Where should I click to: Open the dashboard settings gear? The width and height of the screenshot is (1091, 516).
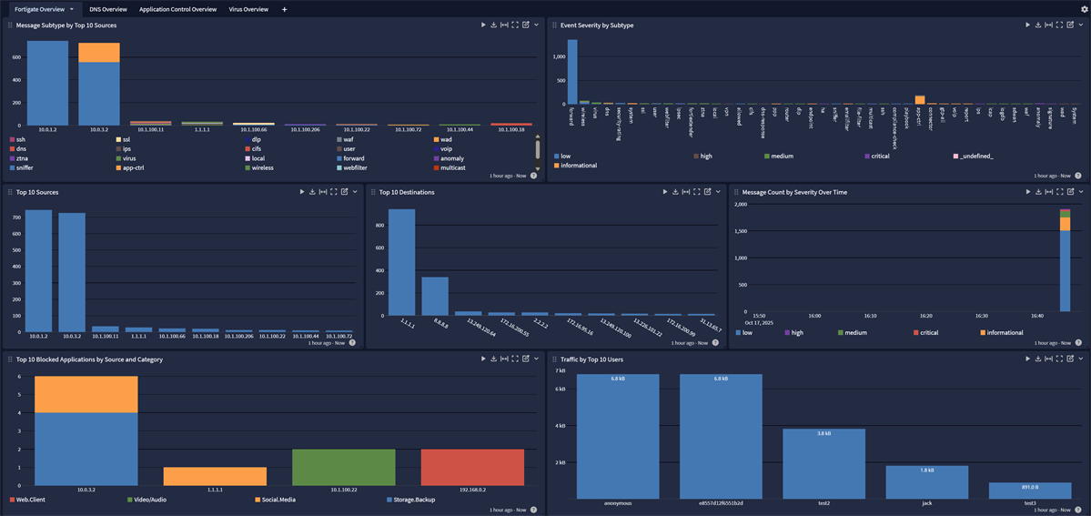pos(1084,9)
